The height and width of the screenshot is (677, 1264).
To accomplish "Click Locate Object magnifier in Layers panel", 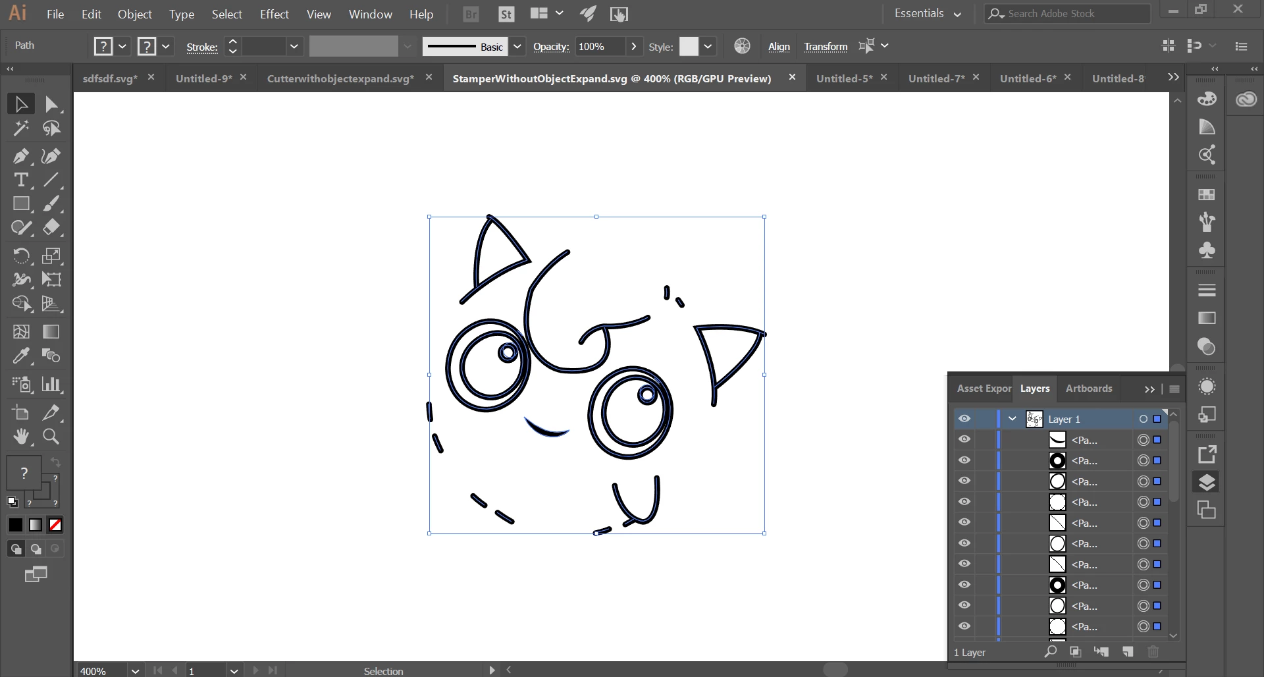I will click(1051, 652).
